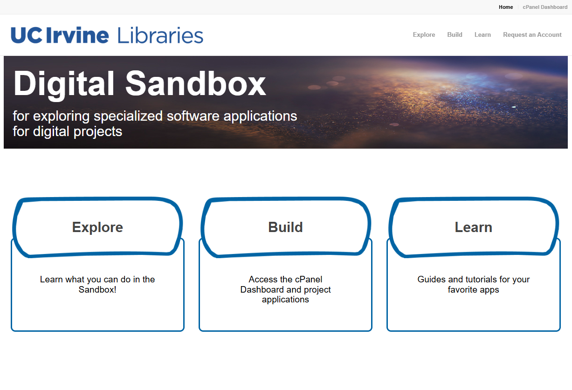Select Home in the top bar
The height and width of the screenshot is (390, 572).
click(x=506, y=7)
